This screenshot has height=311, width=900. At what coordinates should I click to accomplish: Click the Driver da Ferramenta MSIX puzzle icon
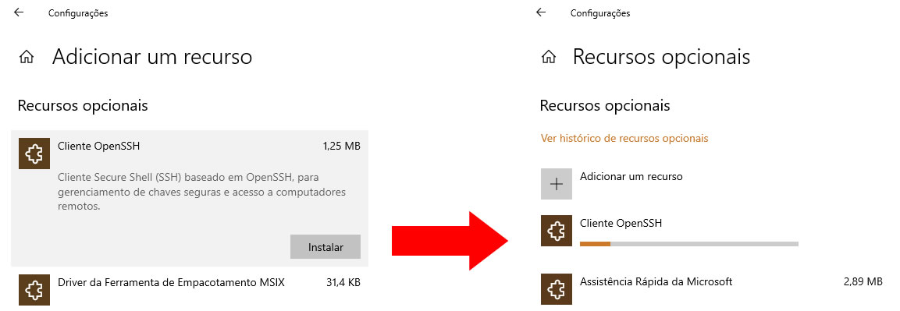34,289
